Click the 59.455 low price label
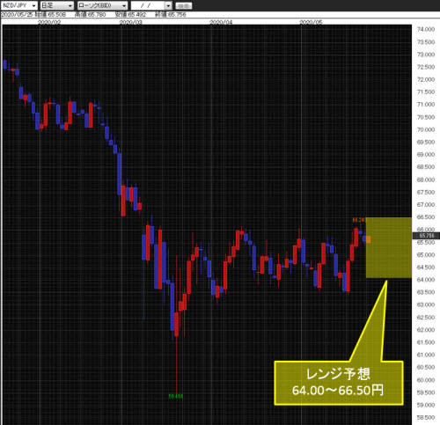 tap(176, 396)
